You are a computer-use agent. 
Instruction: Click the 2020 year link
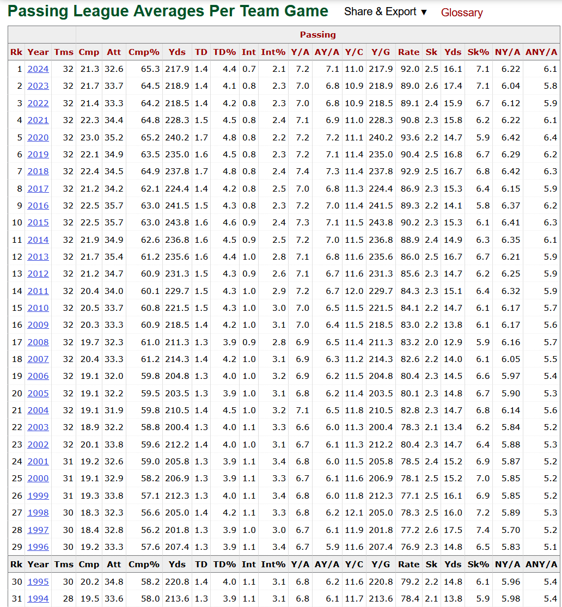click(x=38, y=138)
